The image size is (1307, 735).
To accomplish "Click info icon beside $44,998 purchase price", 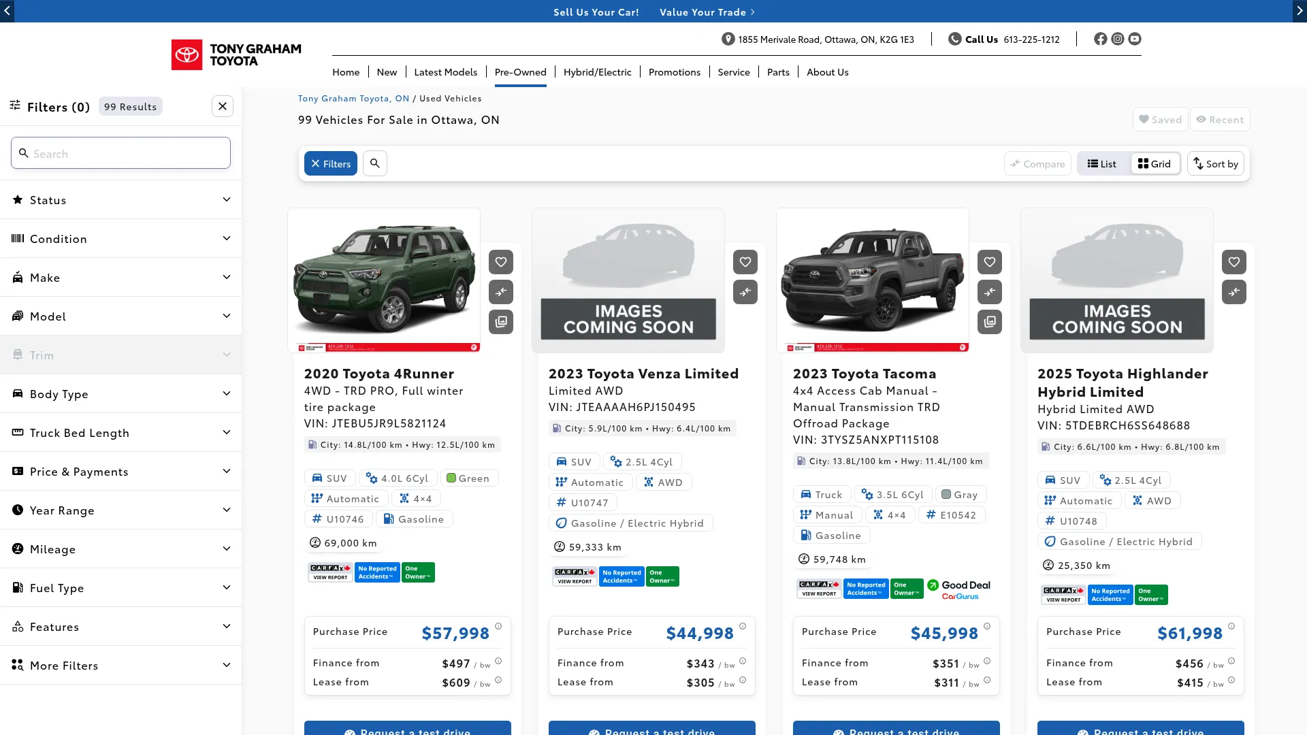I will tap(743, 626).
